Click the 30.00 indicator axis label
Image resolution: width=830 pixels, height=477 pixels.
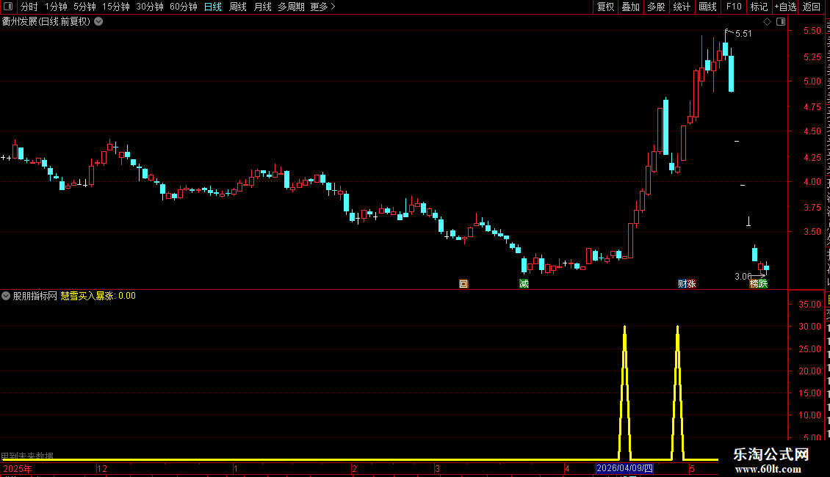coord(810,327)
